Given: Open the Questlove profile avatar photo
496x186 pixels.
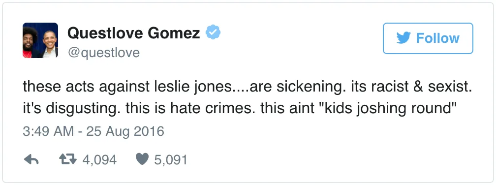Looking at the screenshot, I should (40, 40).
